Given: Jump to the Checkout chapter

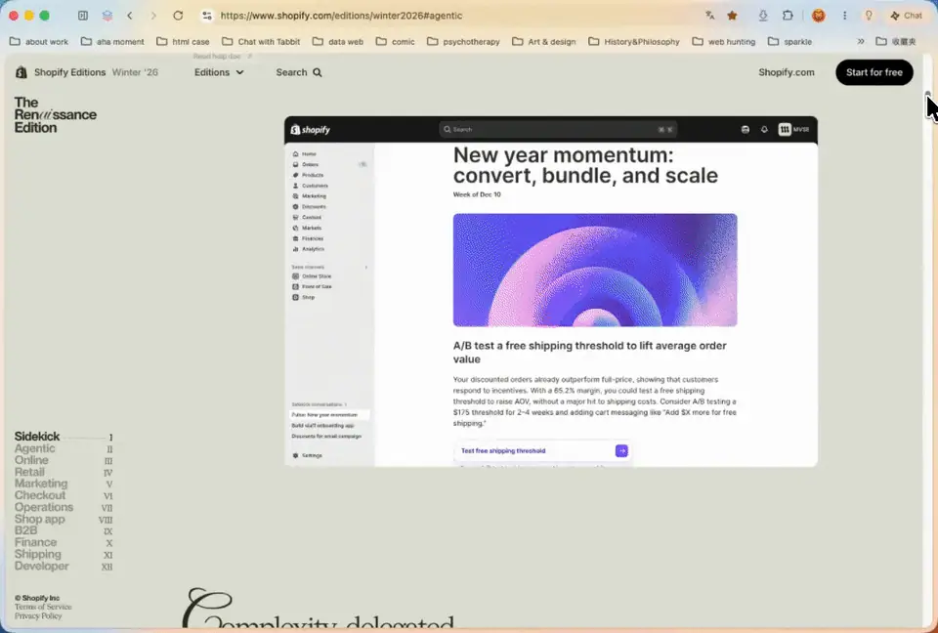Looking at the screenshot, I should (63, 495).
